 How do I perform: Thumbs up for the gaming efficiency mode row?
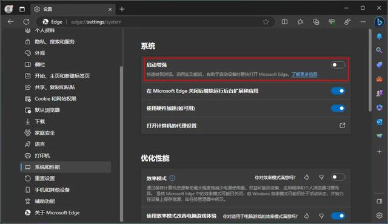point(307,216)
